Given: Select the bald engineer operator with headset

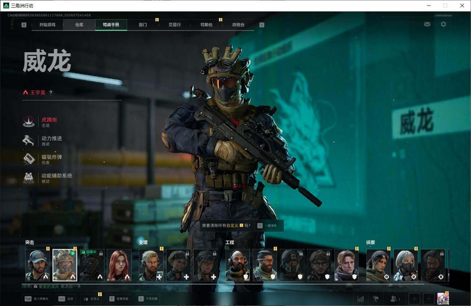Looking at the screenshot, I should coord(238,265).
